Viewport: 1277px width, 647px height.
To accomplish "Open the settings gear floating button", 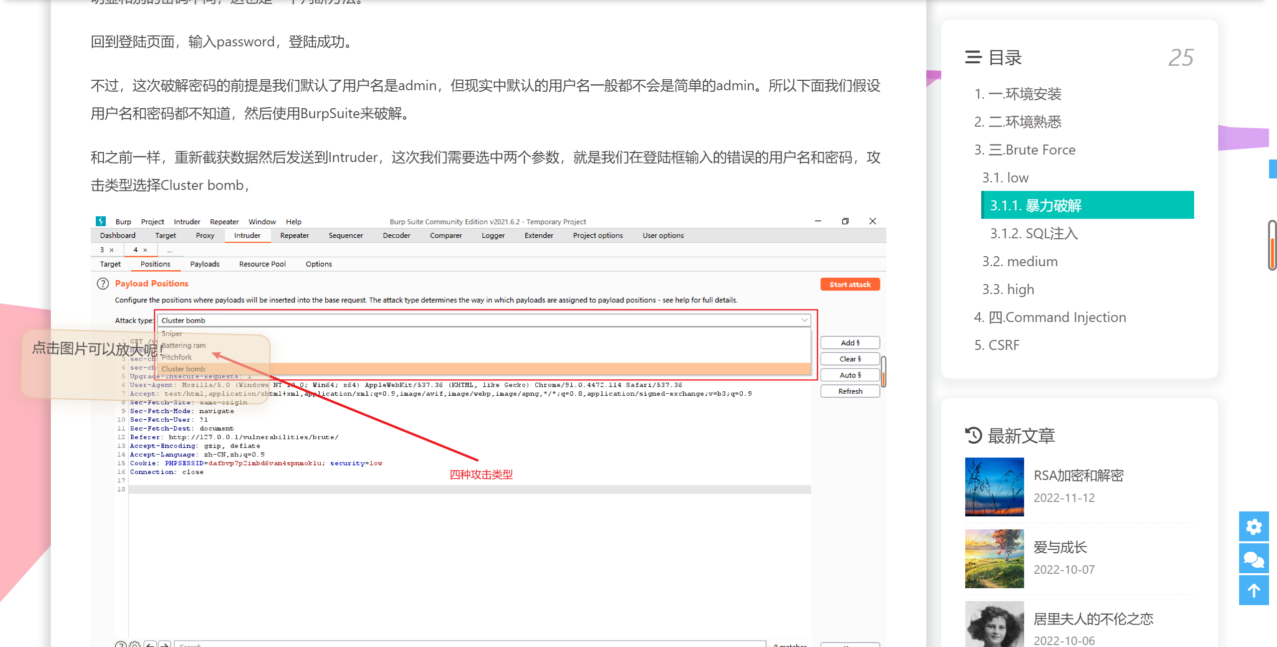I will tap(1254, 526).
